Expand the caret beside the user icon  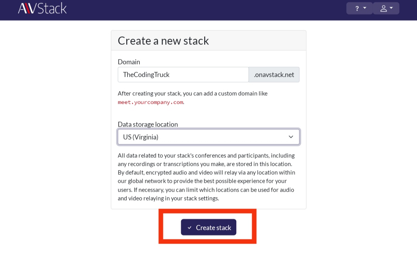[391, 8]
